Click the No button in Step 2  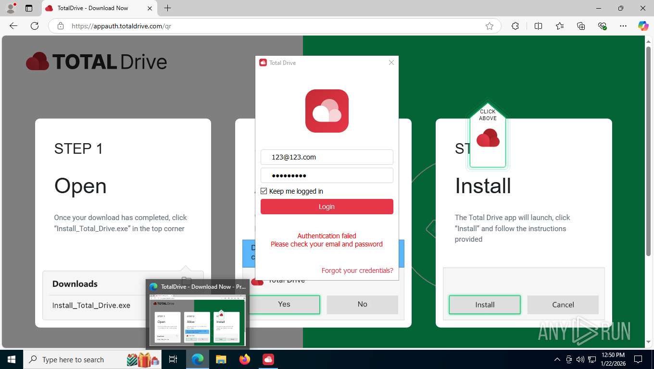click(x=363, y=304)
